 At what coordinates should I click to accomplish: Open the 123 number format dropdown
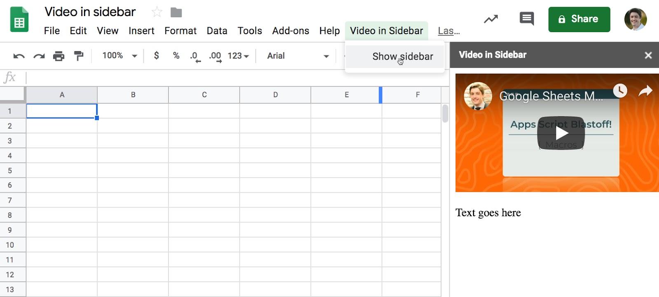pyautogui.click(x=238, y=56)
